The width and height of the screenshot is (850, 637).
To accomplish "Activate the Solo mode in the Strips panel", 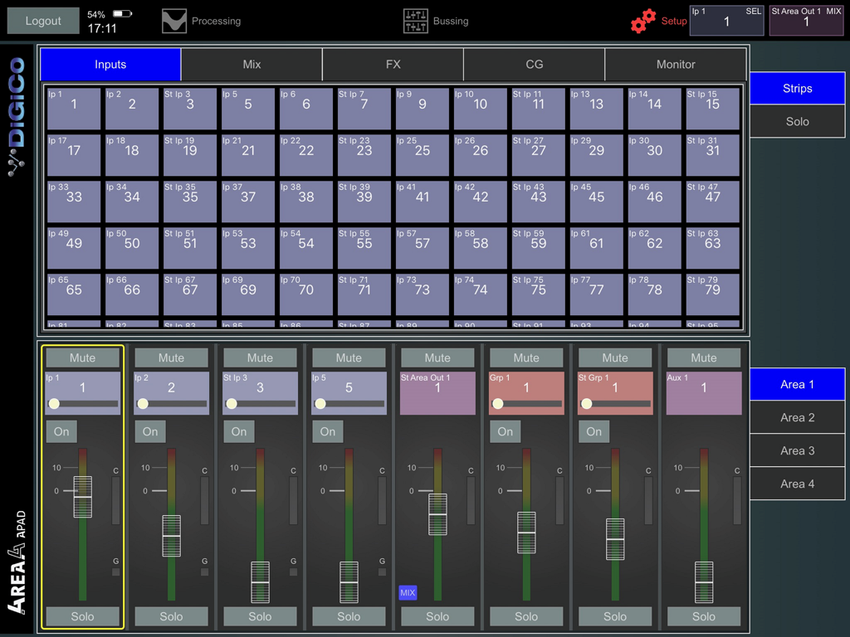I will click(x=797, y=120).
